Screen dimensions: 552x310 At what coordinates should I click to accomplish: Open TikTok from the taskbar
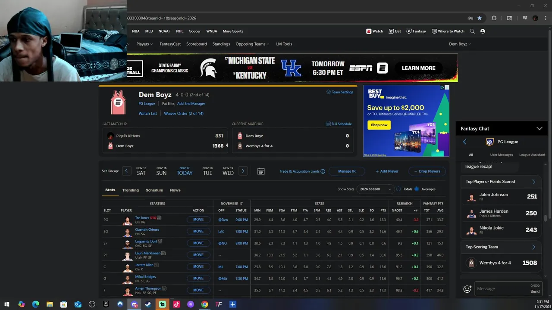coord(176,304)
